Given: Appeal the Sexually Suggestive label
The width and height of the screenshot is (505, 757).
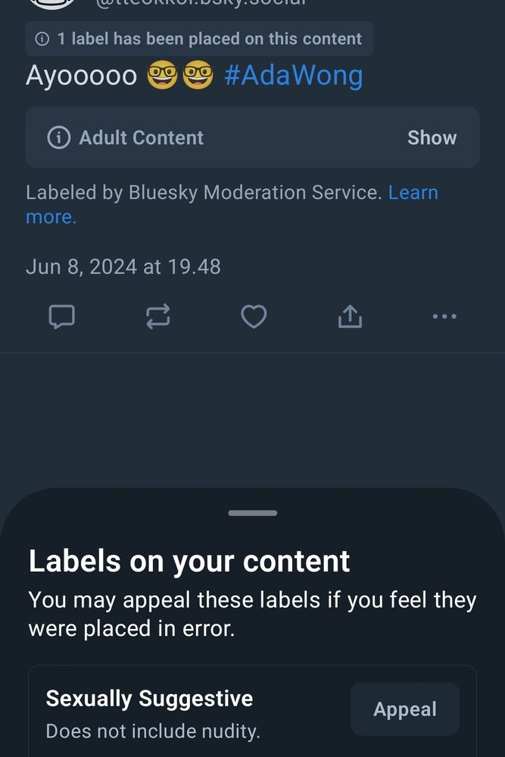Looking at the screenshot, I should click(x=404, y=709).
